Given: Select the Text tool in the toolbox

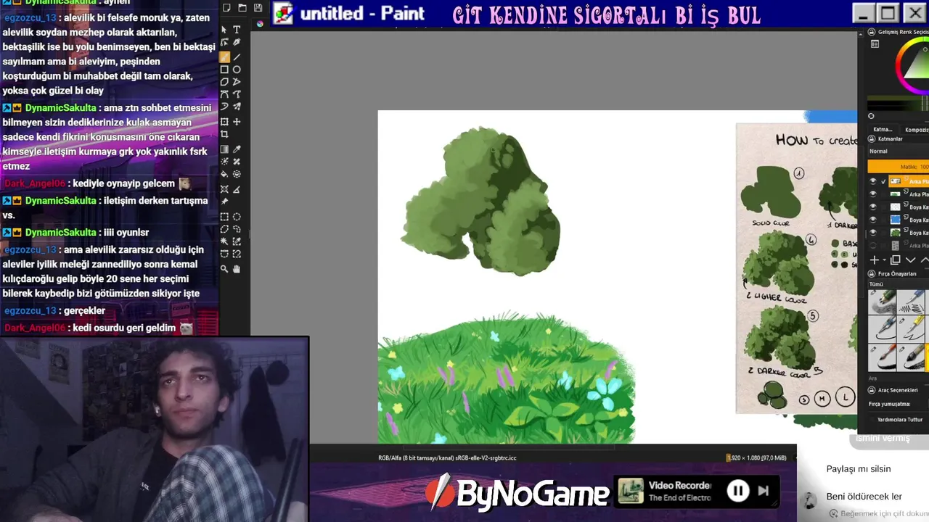Looking at the screenshot, I should tap(237, 30).
